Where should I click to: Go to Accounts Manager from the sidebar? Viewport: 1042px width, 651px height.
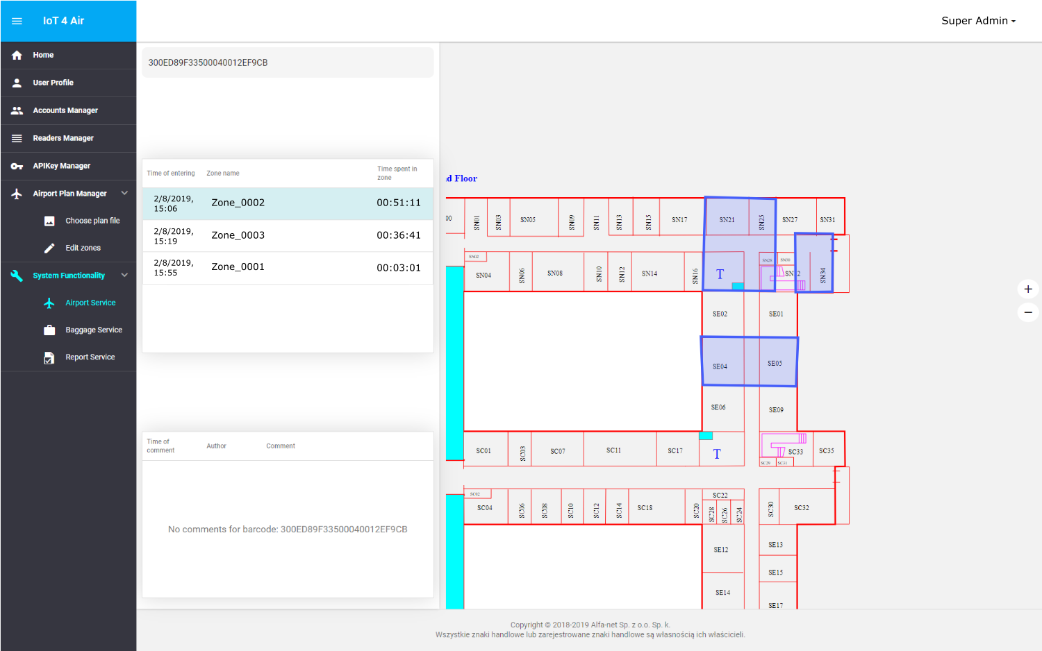(66, 110)
